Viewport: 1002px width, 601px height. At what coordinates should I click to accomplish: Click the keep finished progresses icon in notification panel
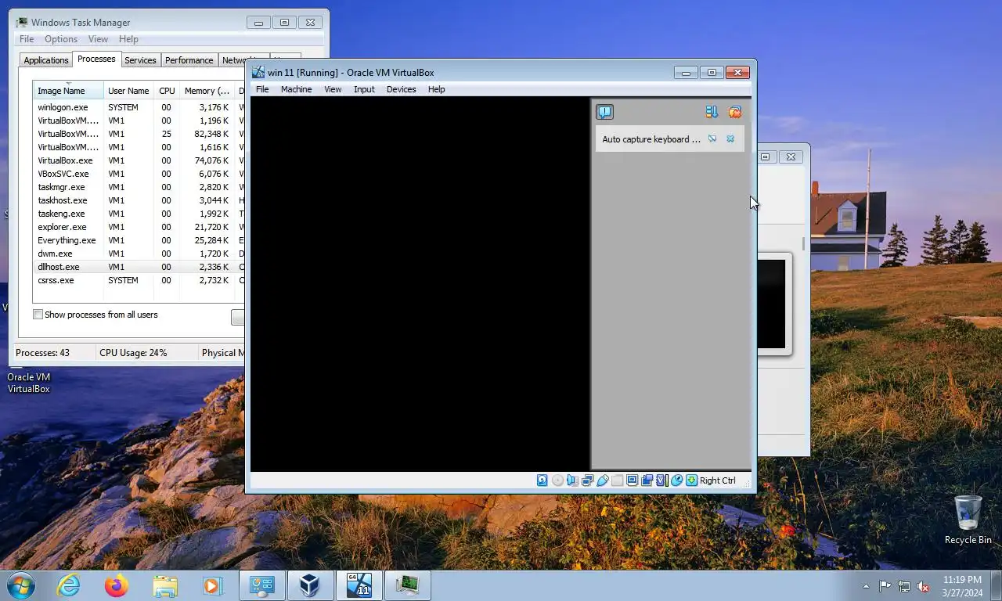pyautogui.click(x=712, y=112)
